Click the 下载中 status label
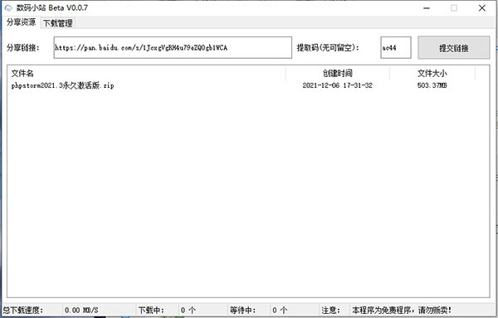Screen dimensions: 498x318 (151, 310)
